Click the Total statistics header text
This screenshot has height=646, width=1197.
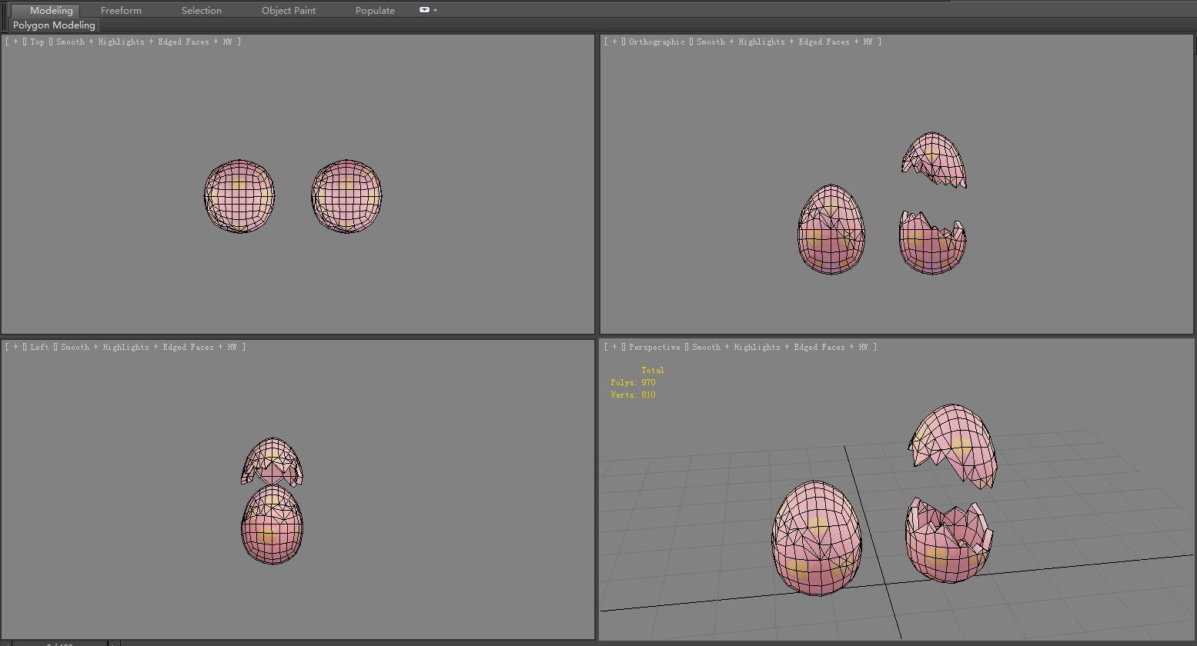[653, 370]
